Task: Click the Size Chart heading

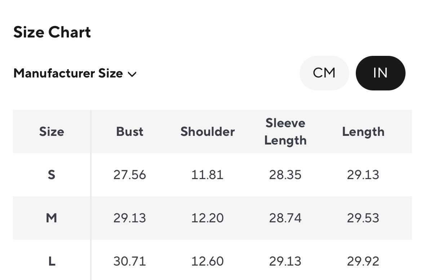Action: (x=52, y=32)
